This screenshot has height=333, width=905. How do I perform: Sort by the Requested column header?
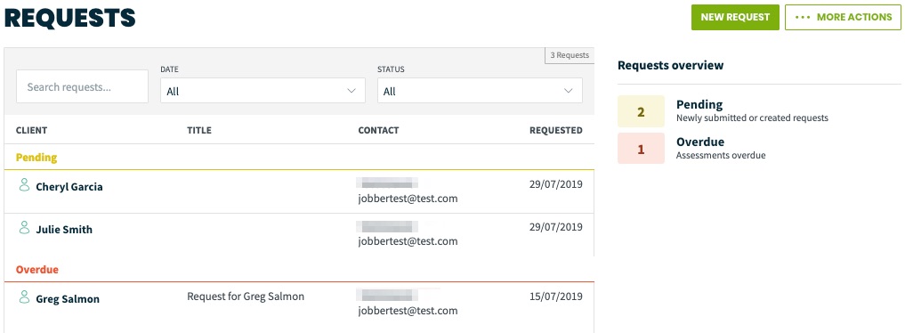(x=556, y=130)
